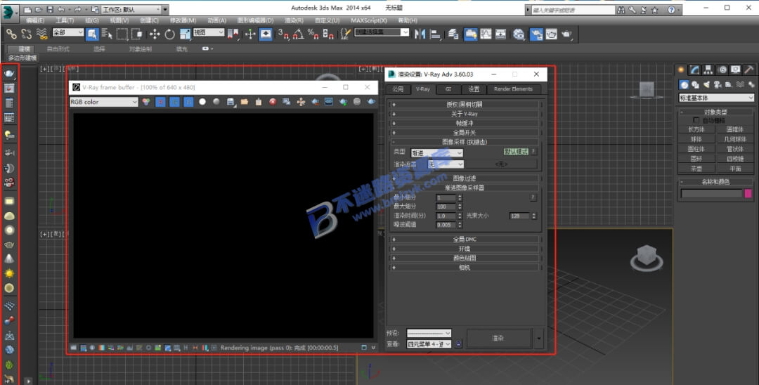This screenshot has height=385, width=759.
Task: Save image from V-Ray frame buffer
Action: click(231, 102)
